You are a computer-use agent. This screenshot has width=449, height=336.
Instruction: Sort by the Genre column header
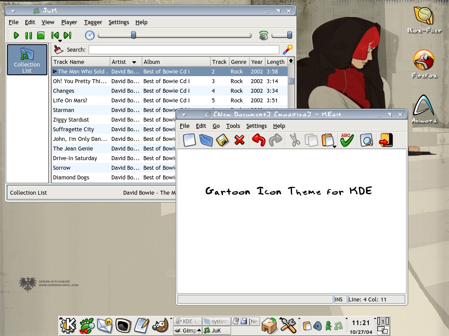(x=239, y=62)
